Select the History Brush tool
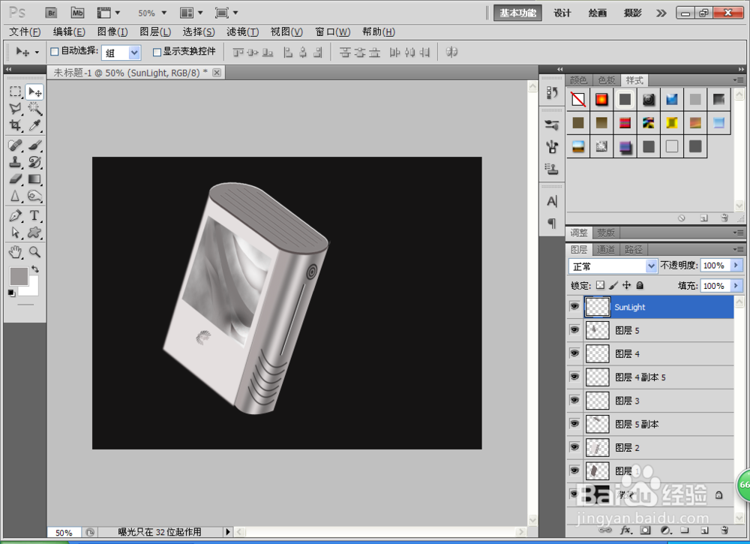The height and width of the screenshot is (544, 750). pyautogui.click(x=34, y=162)
